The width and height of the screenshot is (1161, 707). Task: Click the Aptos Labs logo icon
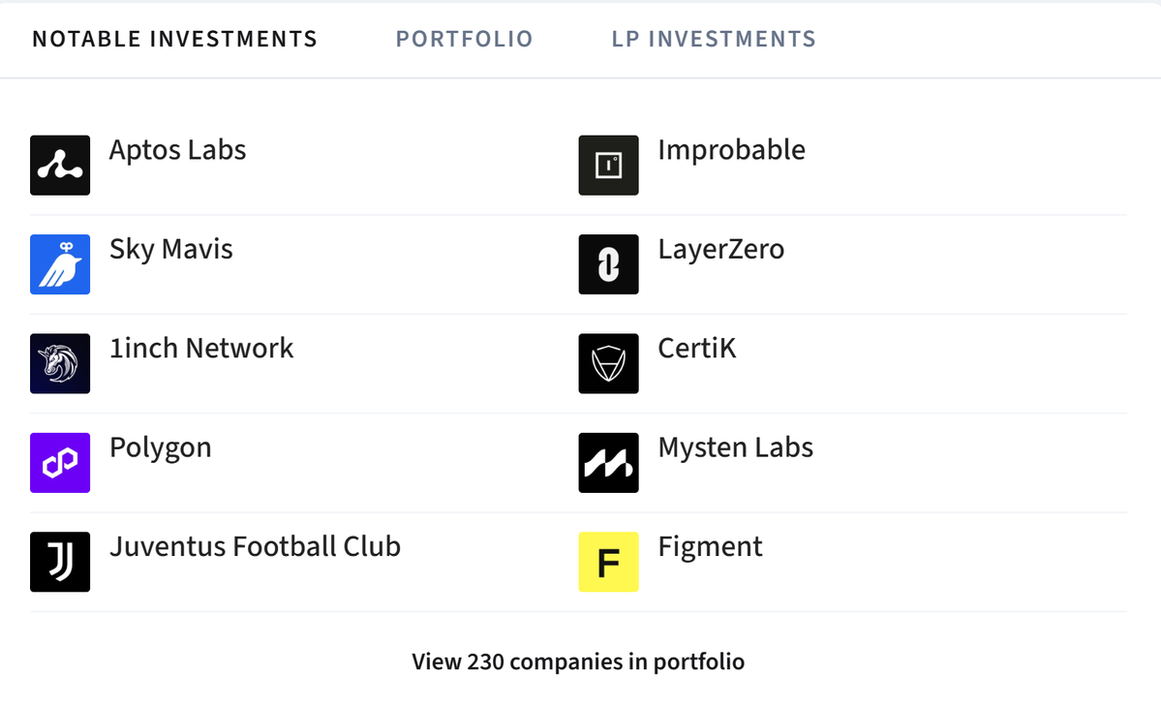tap(60, 165)
